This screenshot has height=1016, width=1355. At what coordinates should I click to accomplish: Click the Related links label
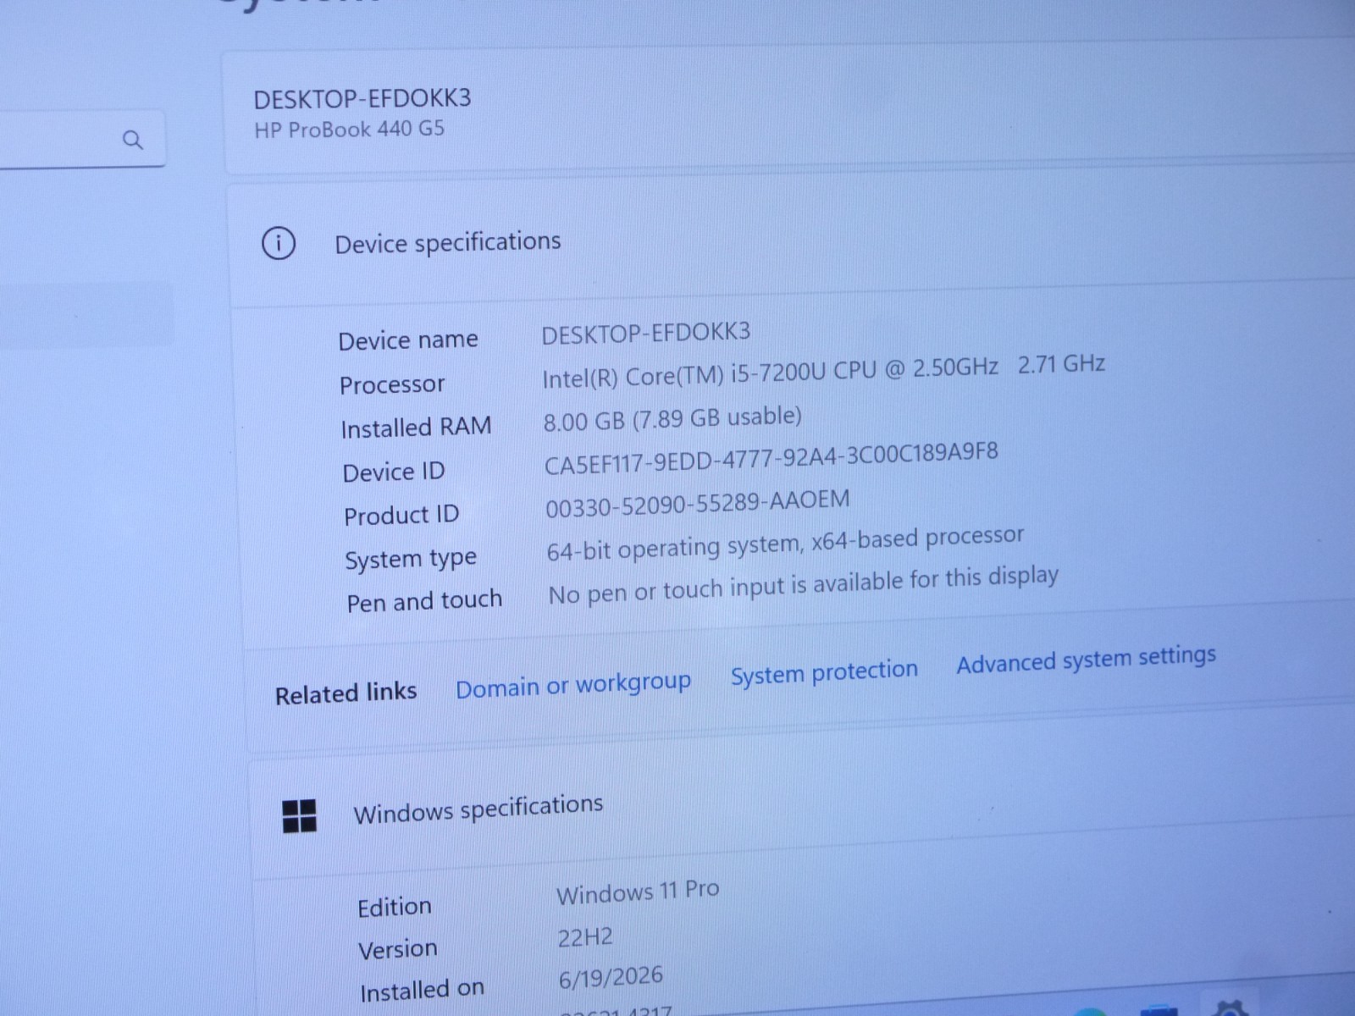tap(346, 693)
